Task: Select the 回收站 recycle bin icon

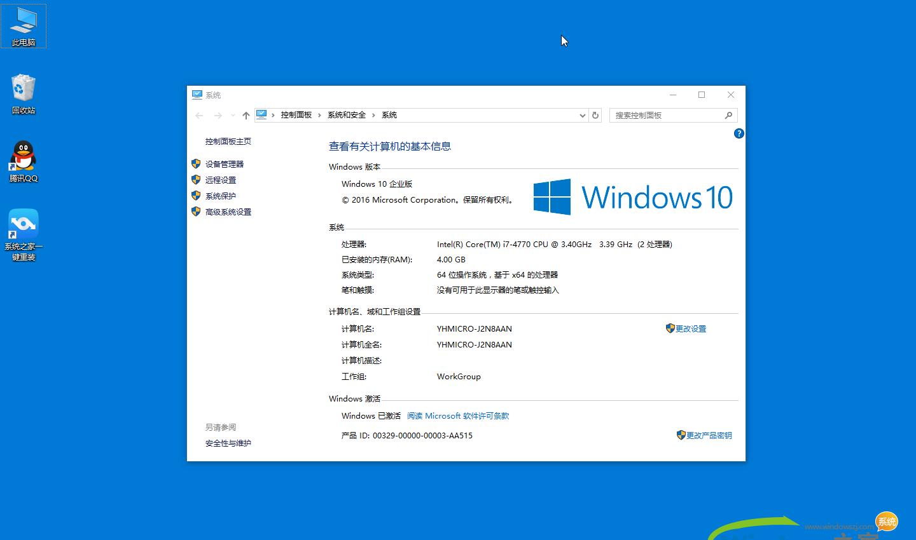Action: point(24,94)
